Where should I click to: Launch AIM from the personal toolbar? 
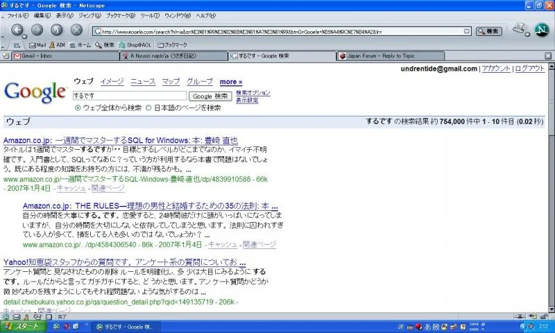[x=57, y=45]
